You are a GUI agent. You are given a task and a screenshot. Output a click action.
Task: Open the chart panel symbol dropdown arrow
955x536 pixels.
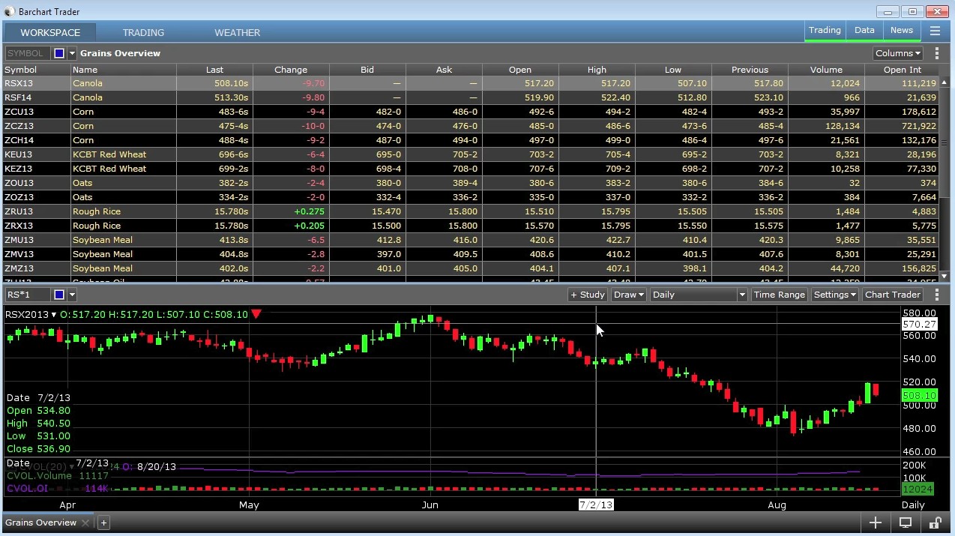72,295
